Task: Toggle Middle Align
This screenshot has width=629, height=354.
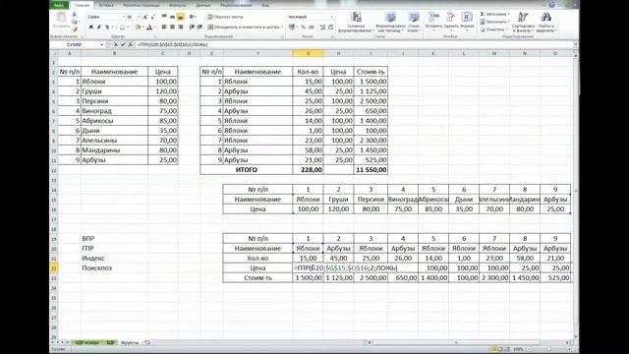Action: [x=172, y=17]
